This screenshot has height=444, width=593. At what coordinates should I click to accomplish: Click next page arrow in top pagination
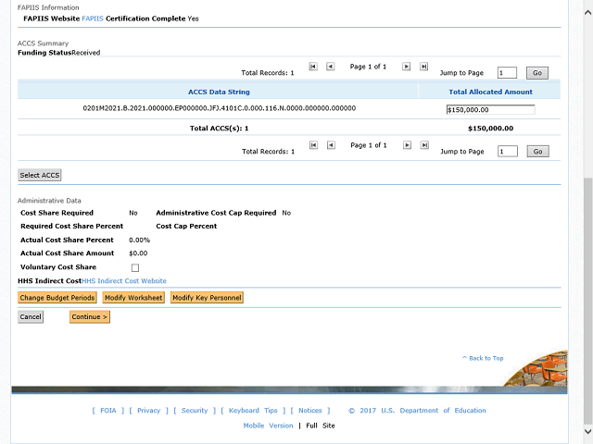pyautogui.click(x=407, y=67)
